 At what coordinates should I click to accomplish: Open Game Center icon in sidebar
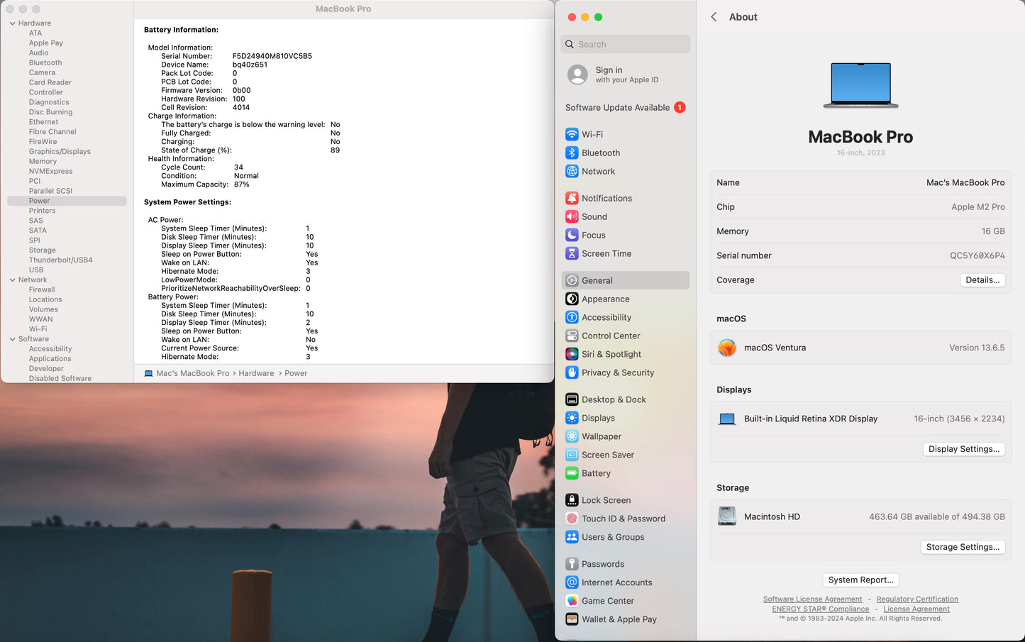[x=572, y=601]
